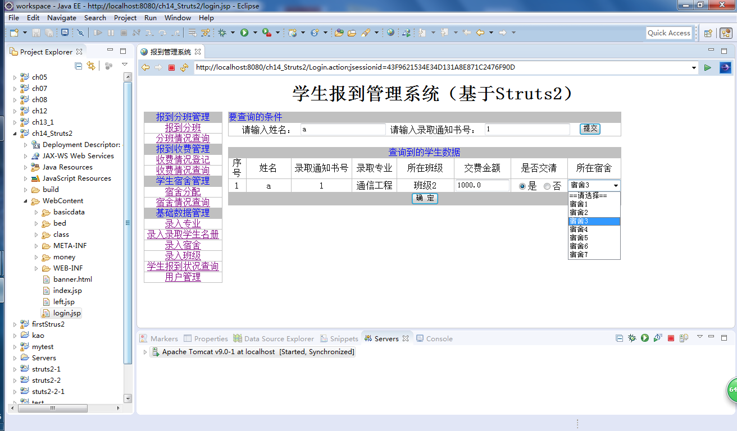Click the Java EE perspective icon
This screenshot has width=737, height=431.
725,33
